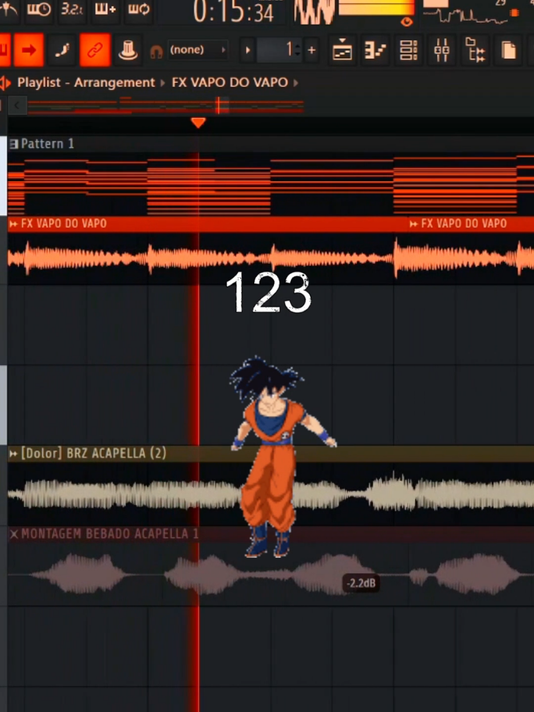The image size is (534, 712).
Task: Open Pattern 1 clip menu icon
Action: 14,144
